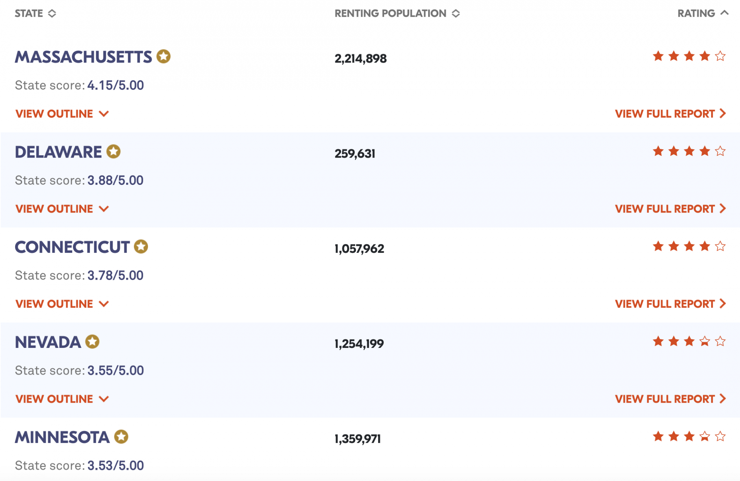Sort by Renting Population column
This screenshot has width=740, height=481.
tap(397, 13)
